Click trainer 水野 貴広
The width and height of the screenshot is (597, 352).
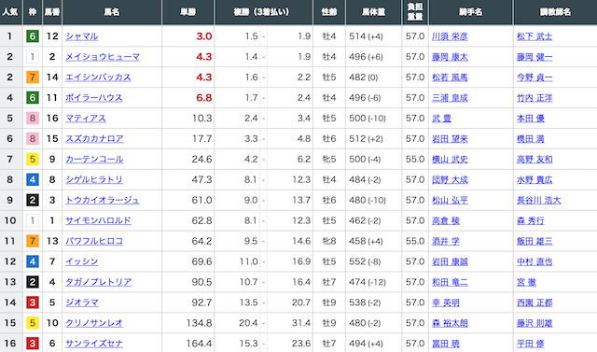[x=535, y=180]
